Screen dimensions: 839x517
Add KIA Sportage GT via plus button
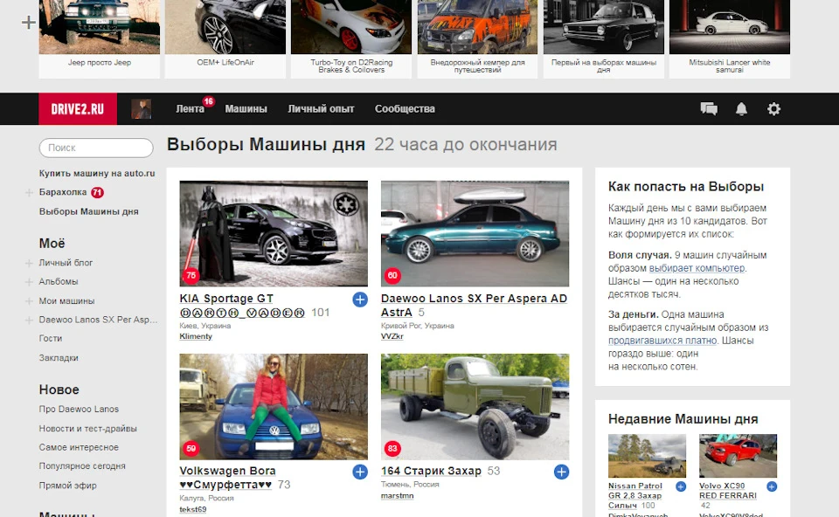360,300
